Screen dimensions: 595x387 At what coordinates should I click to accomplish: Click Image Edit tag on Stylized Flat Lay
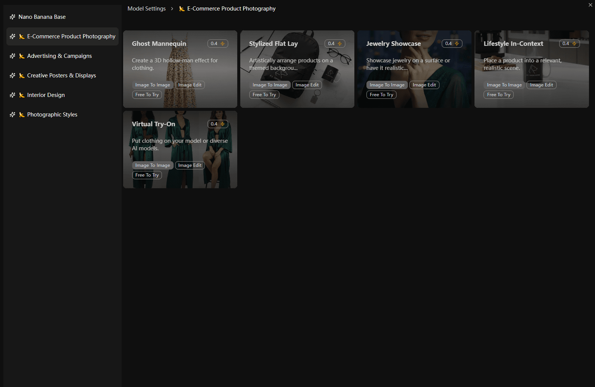tap(307, 85)
